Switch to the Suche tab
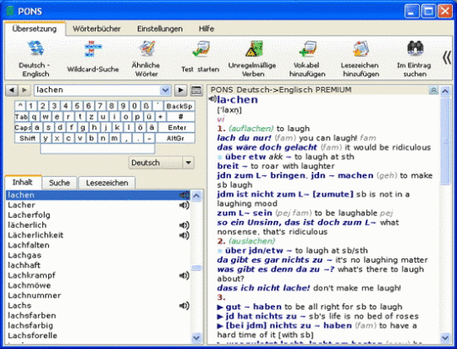The width and height of the screenshot is (457, 349). pyautogui.click(x=59, y=183)
